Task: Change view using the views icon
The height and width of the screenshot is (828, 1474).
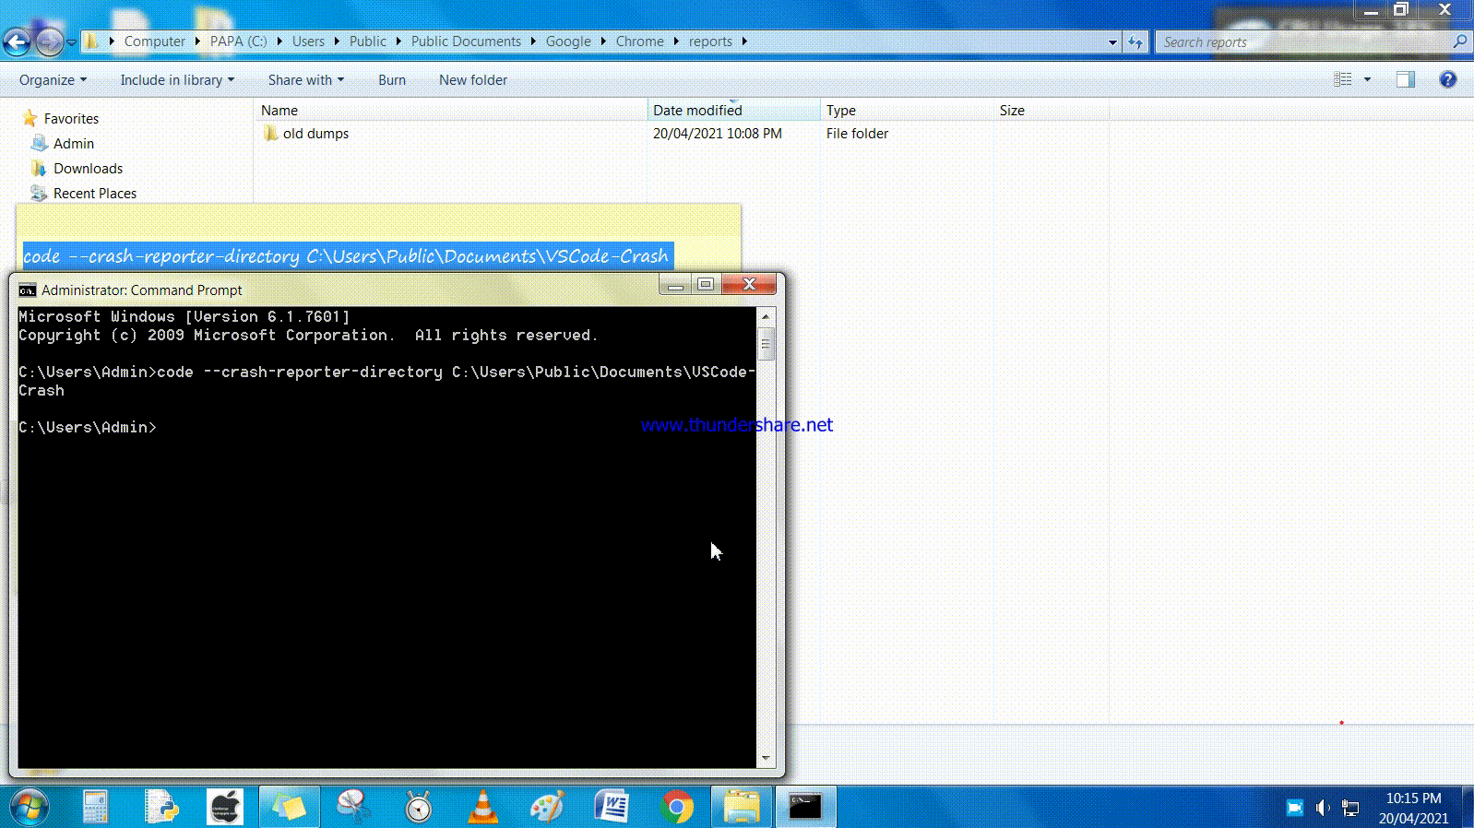Action: tap(1343, 79)
